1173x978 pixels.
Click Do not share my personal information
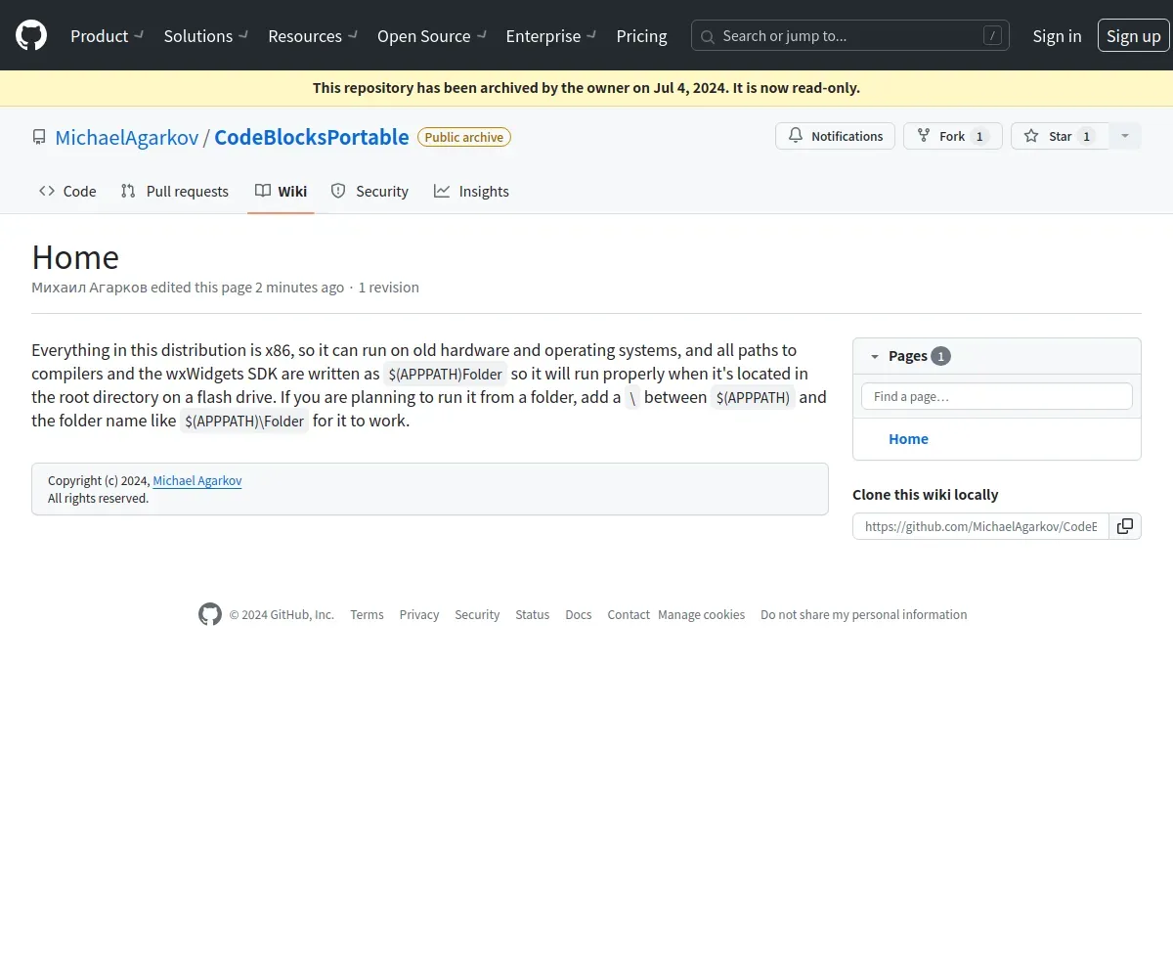(864, 615)
